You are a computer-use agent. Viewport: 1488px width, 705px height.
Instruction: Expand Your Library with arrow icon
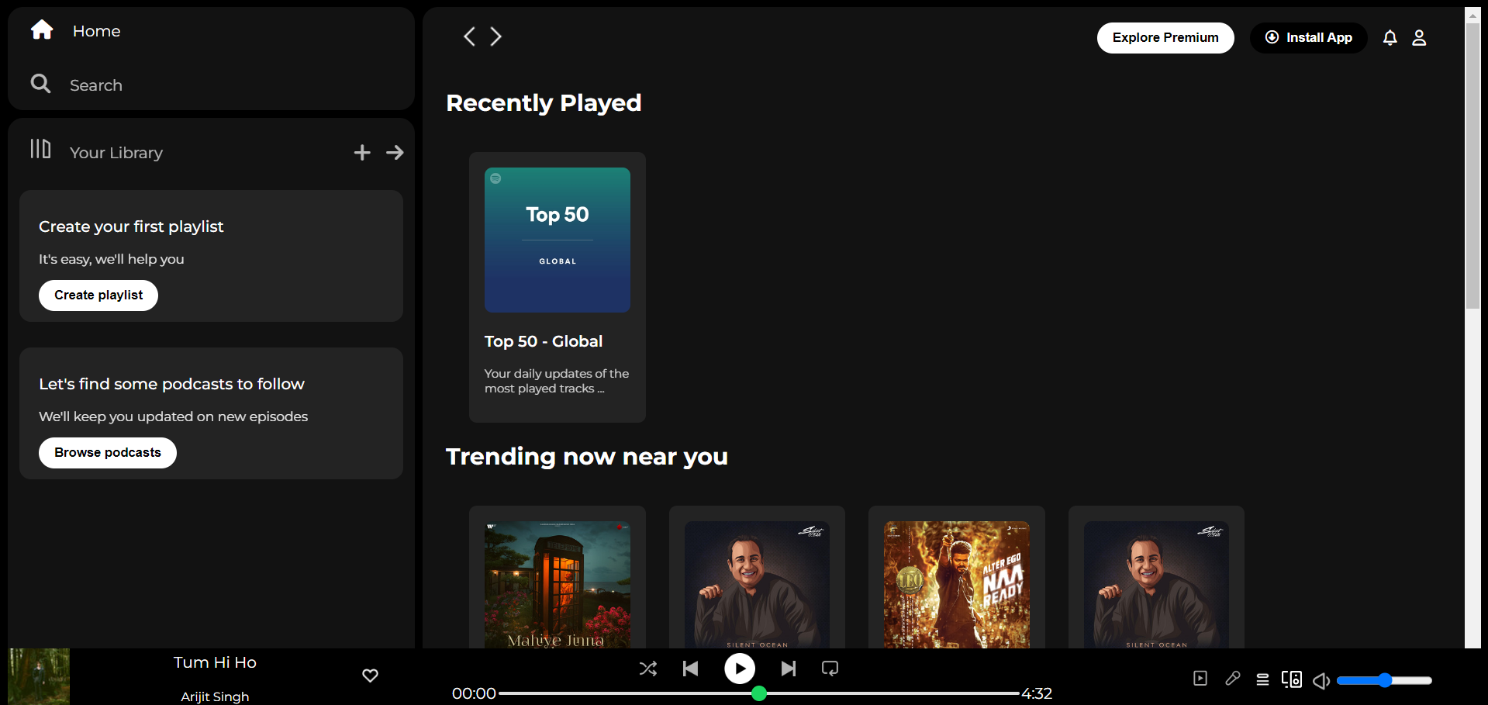pyautogui.click(x=395, y=153)
